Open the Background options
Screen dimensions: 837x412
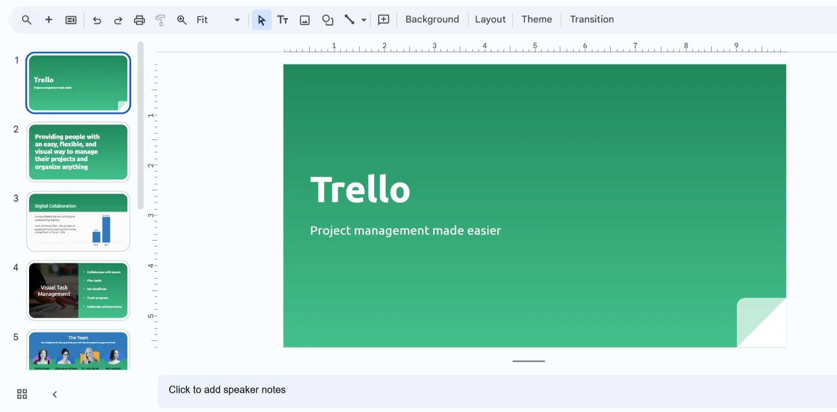432,19
